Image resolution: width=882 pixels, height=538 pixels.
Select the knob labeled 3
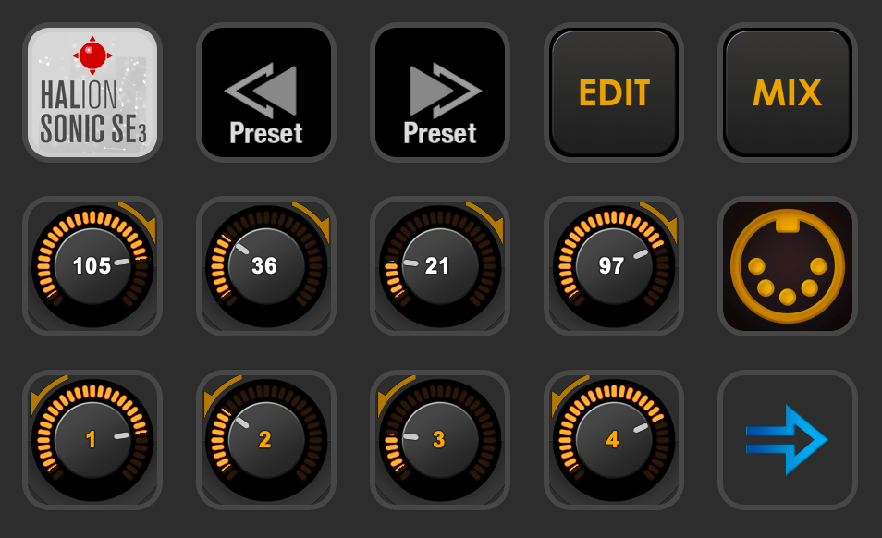tap(440, 440)
